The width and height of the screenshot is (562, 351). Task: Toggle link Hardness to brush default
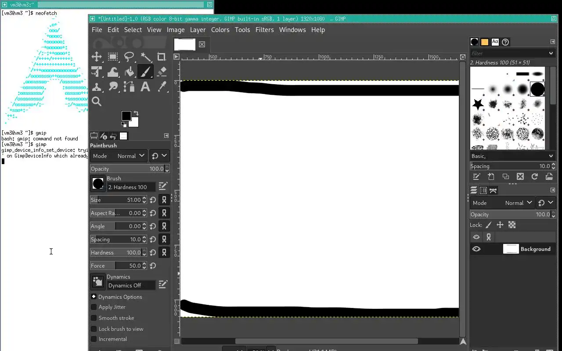point(164,252)
